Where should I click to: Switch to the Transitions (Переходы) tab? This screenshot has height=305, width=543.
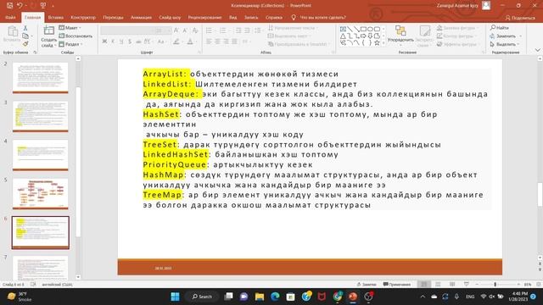coord(113,17)
